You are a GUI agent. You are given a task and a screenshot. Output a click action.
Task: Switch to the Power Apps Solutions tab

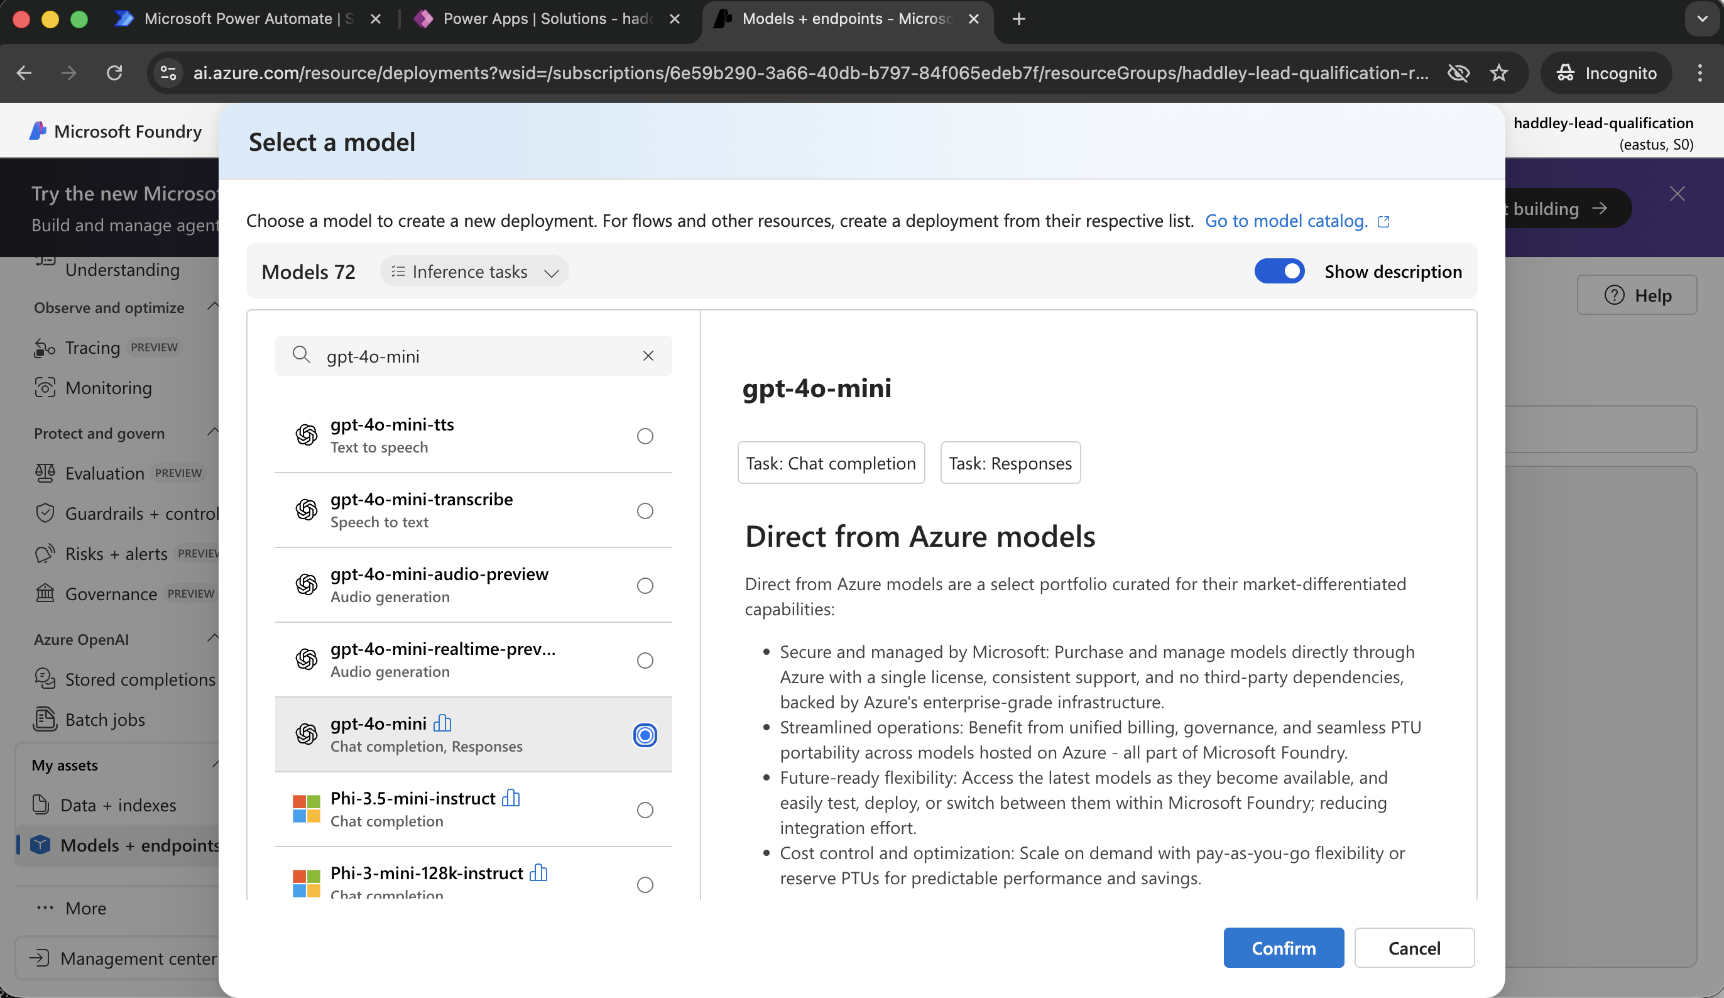point(548,19)
